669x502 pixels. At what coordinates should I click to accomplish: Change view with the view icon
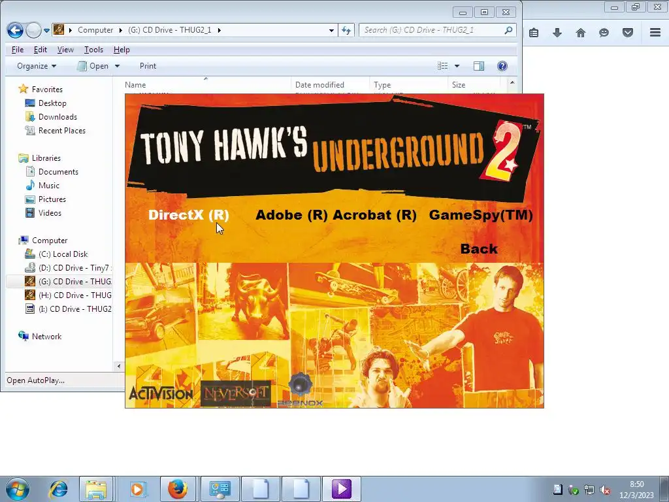point(443,66)
